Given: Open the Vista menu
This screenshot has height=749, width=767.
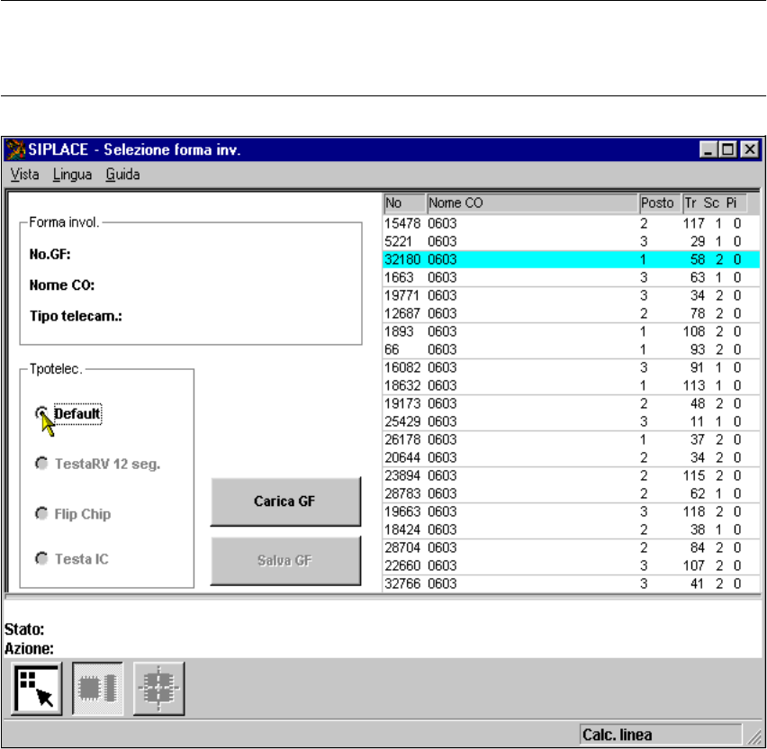Looking at the screenshot, I should (x=25, y=174).
